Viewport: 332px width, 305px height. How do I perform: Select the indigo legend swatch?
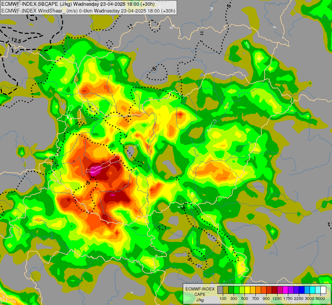[296, 290]
